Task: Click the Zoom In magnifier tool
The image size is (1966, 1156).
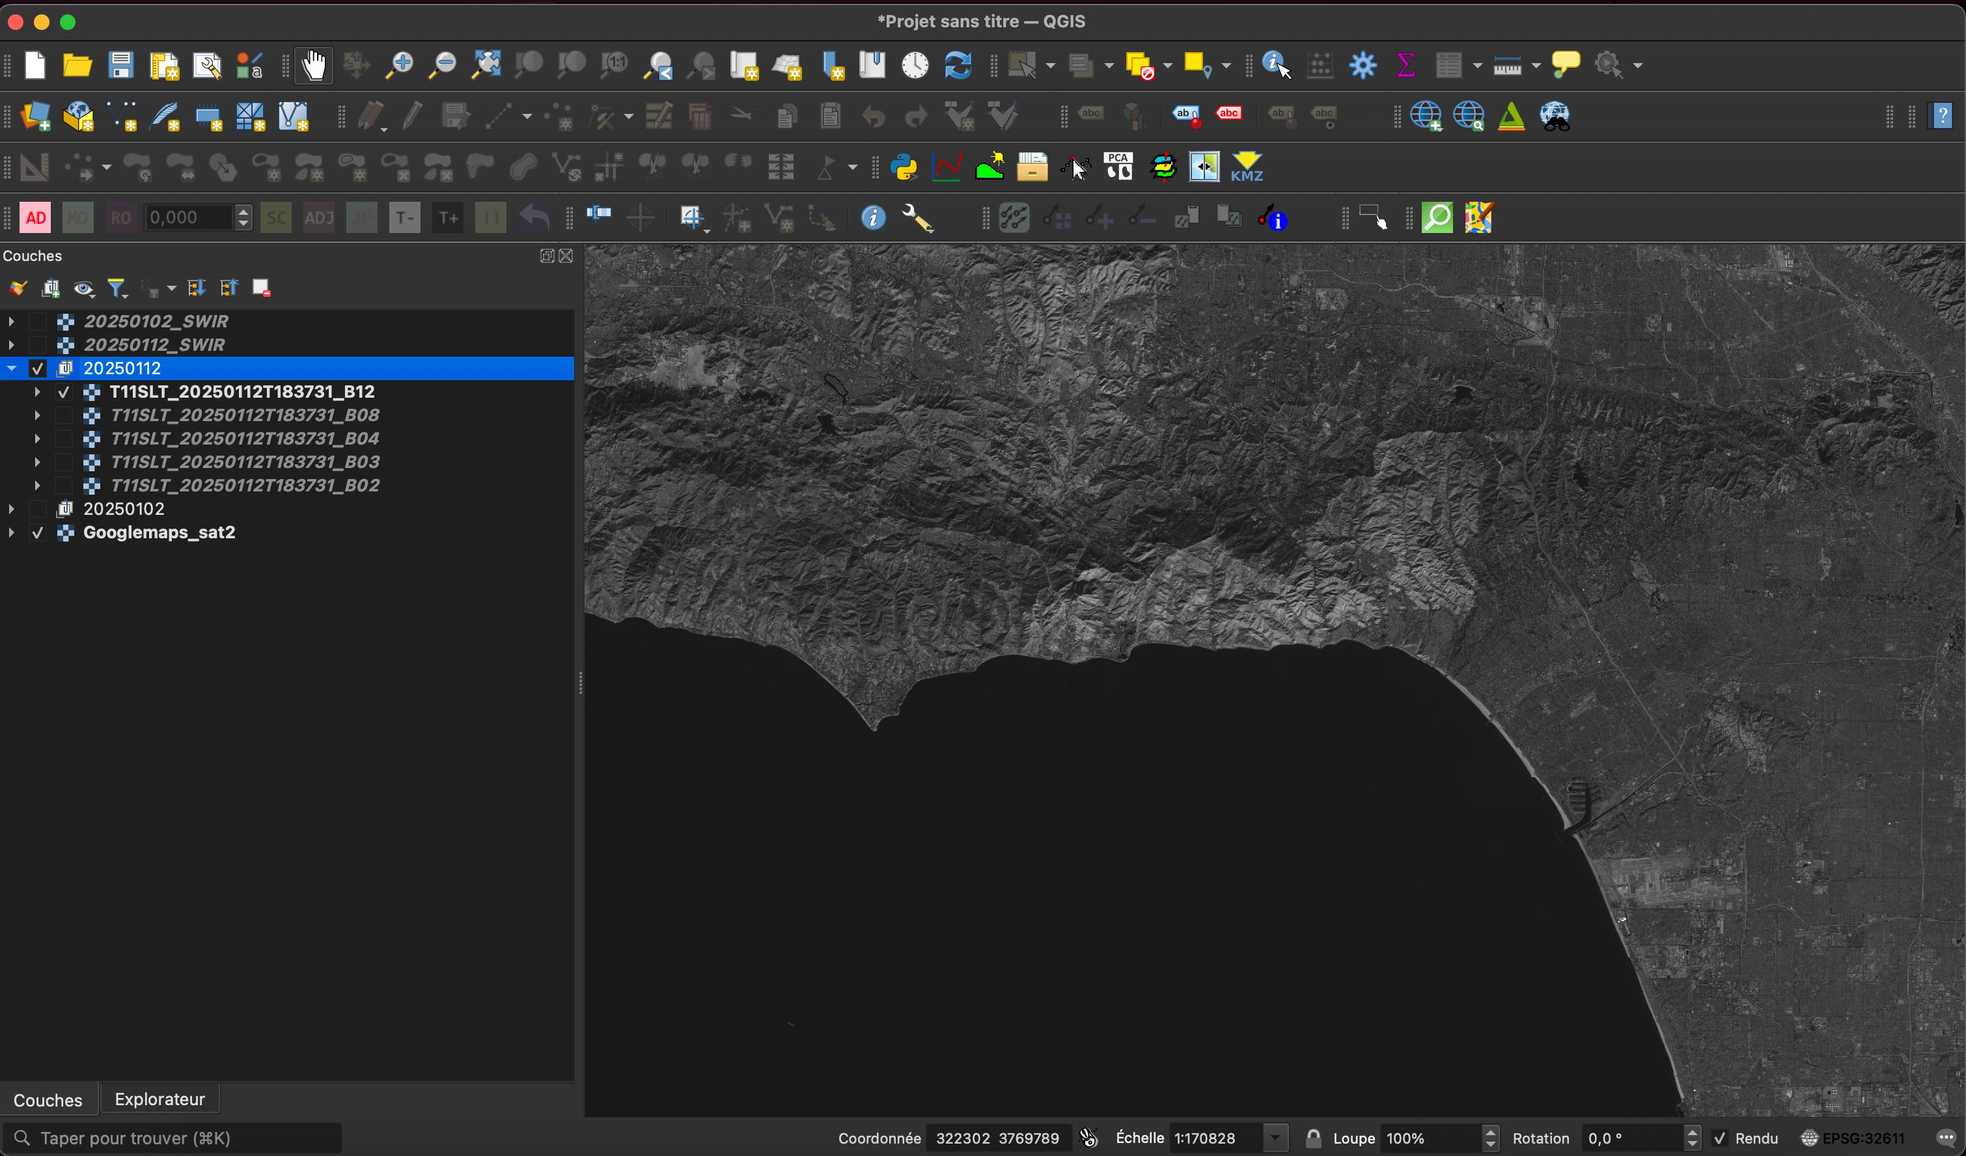Action: click(x=400, y=66)
